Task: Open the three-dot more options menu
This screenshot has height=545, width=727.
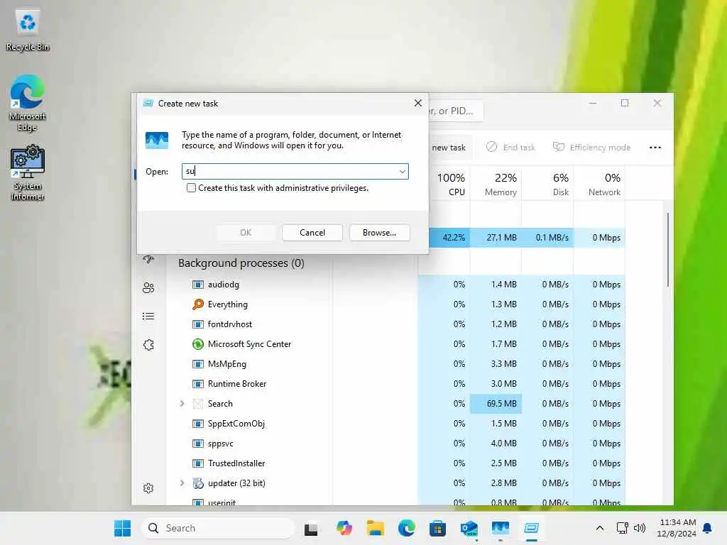Action: [x=655, y=148]
